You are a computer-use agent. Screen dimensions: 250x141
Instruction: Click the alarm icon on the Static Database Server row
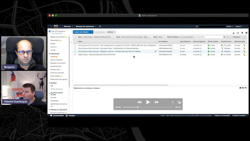pyautogui.click(x=244, y=45)
